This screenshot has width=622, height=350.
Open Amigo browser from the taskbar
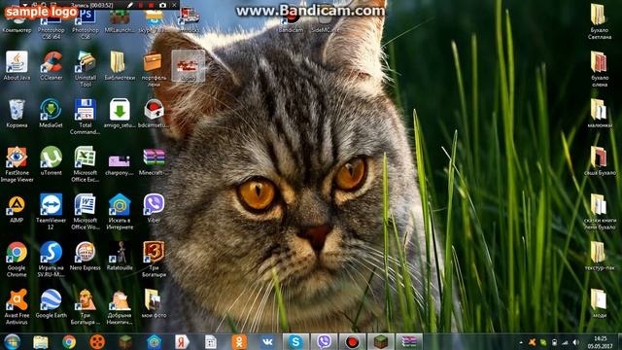[154, 341]
